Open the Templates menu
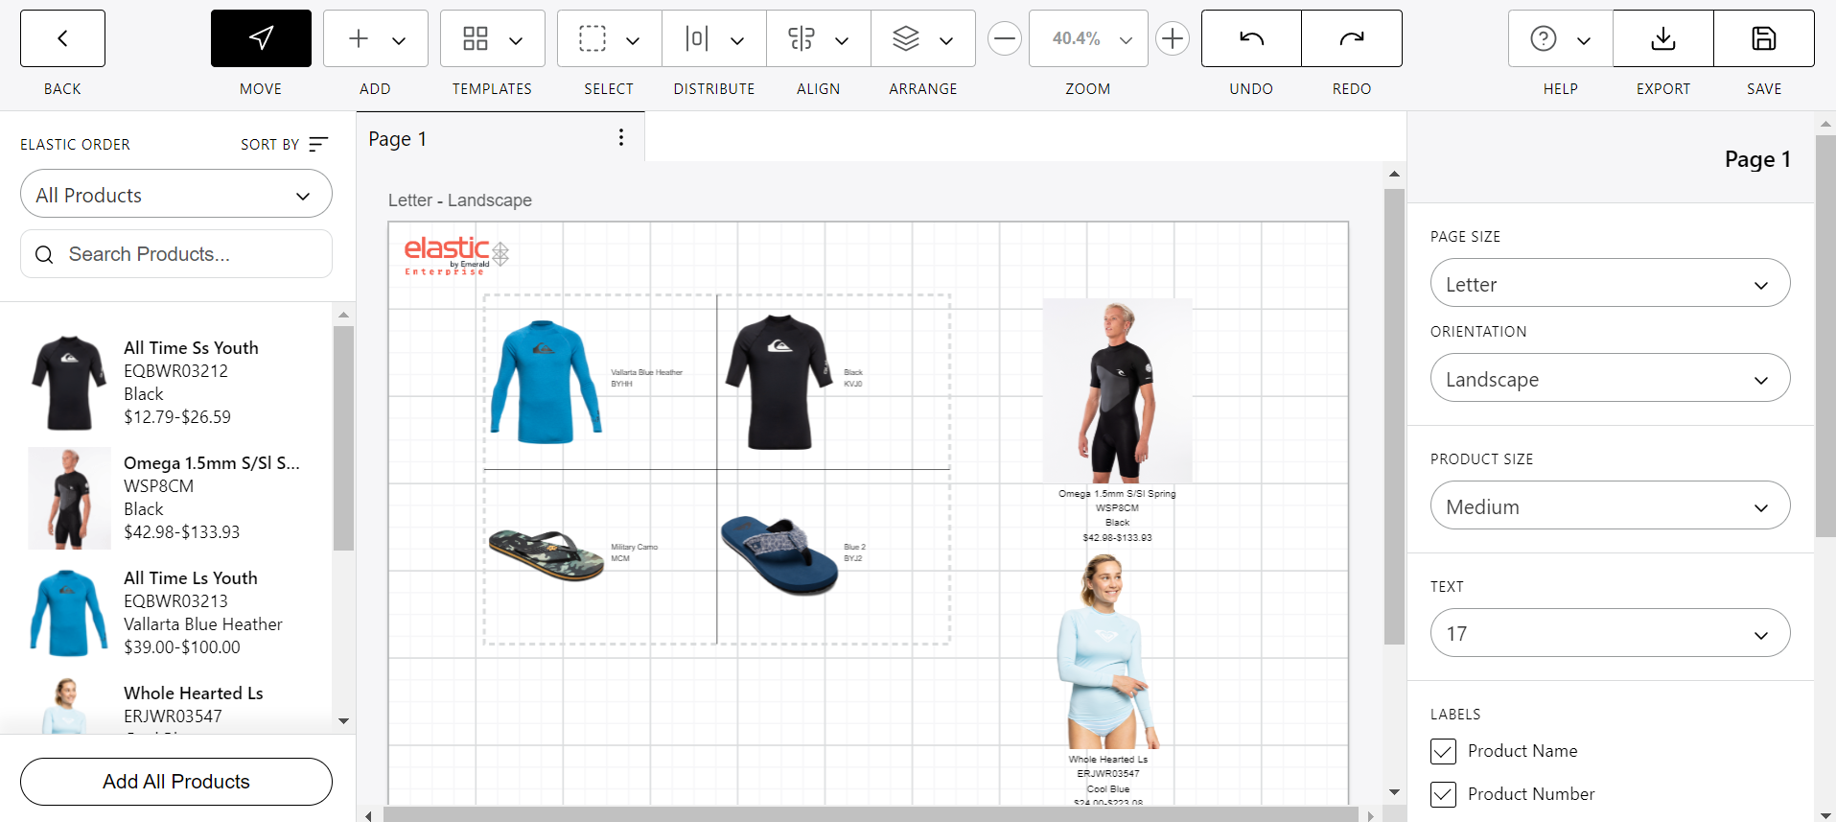 [x=492, y=38]
